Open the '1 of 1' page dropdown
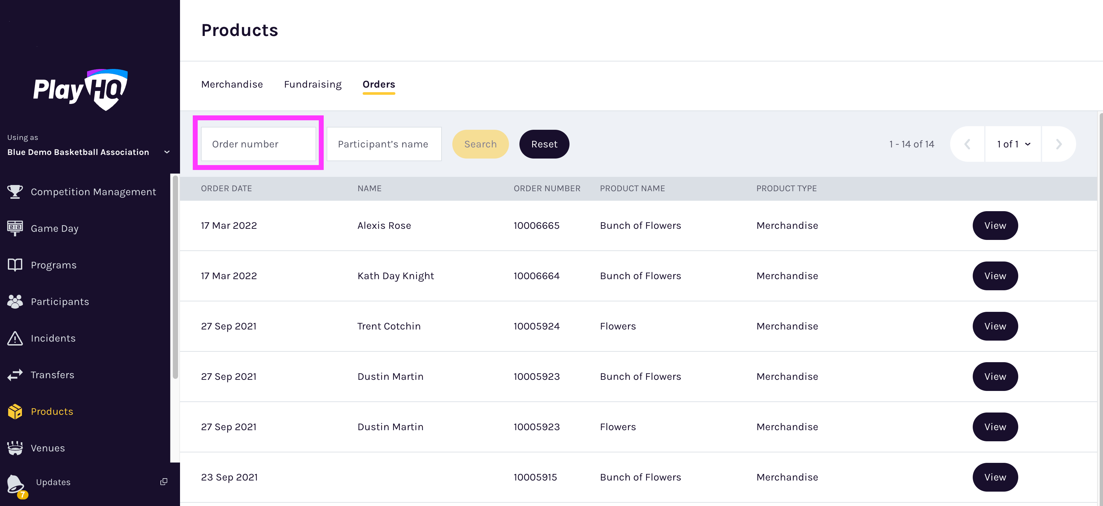 point(1013,144)
